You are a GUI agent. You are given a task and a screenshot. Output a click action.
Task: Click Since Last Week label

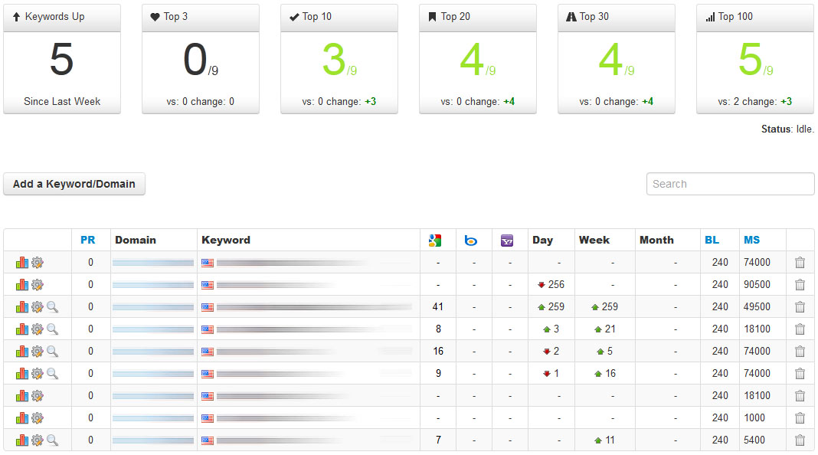click(62, 102)
